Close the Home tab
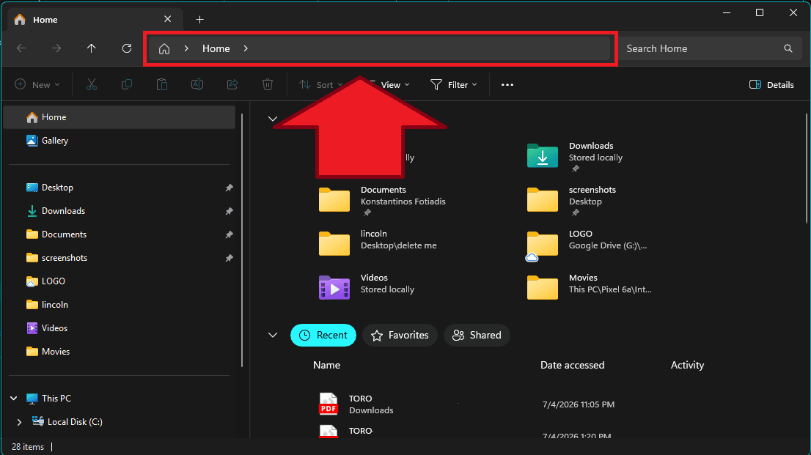Viewport: 811px width, 455px height. 168,19
